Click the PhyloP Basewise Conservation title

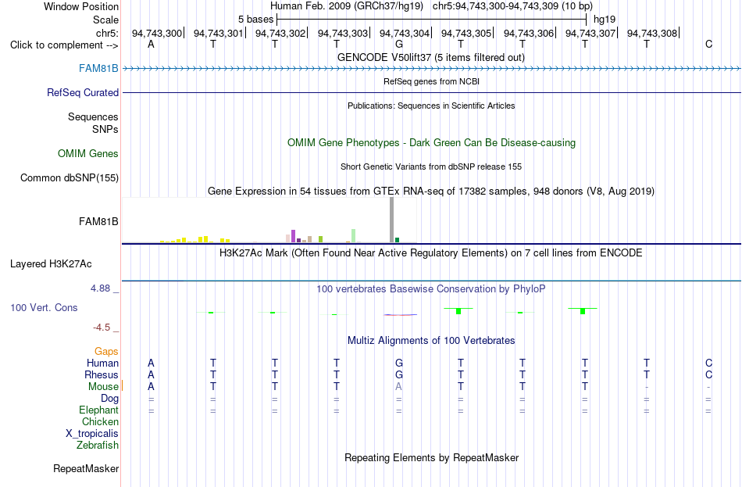(430, 289)
